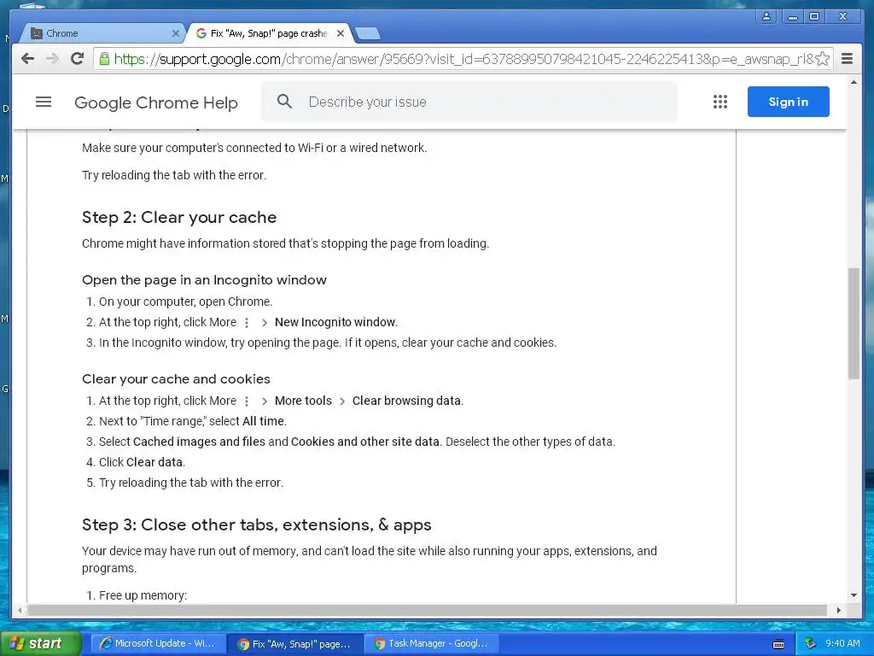
Task: Click the page scroll down arrow
Action: tap(854, 595)
